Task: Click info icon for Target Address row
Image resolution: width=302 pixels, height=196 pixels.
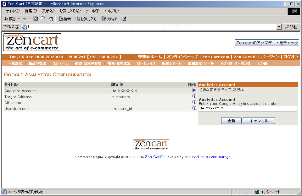Action: pyautogui.click(x=194, y=97)
